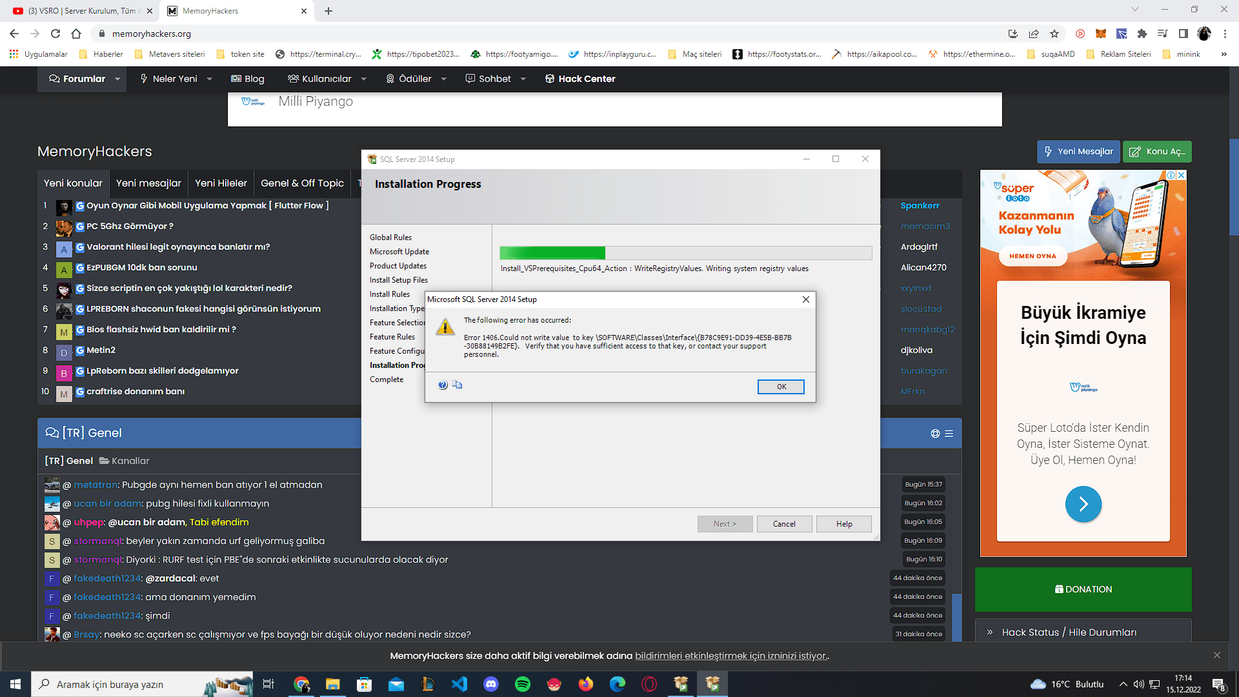Expand the Kullanıcılar dropdown arrow
Image resolution: width=1239 pixels, height=697 pixels.
[x=363, y=79]
